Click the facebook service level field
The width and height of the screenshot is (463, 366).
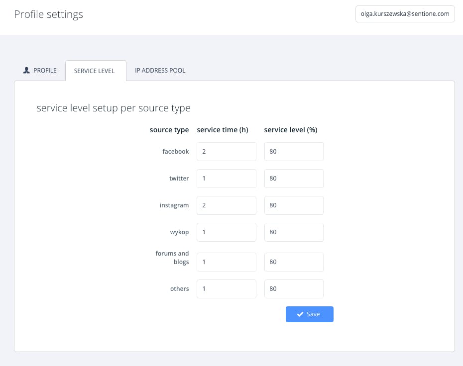[x=293, y=152]
